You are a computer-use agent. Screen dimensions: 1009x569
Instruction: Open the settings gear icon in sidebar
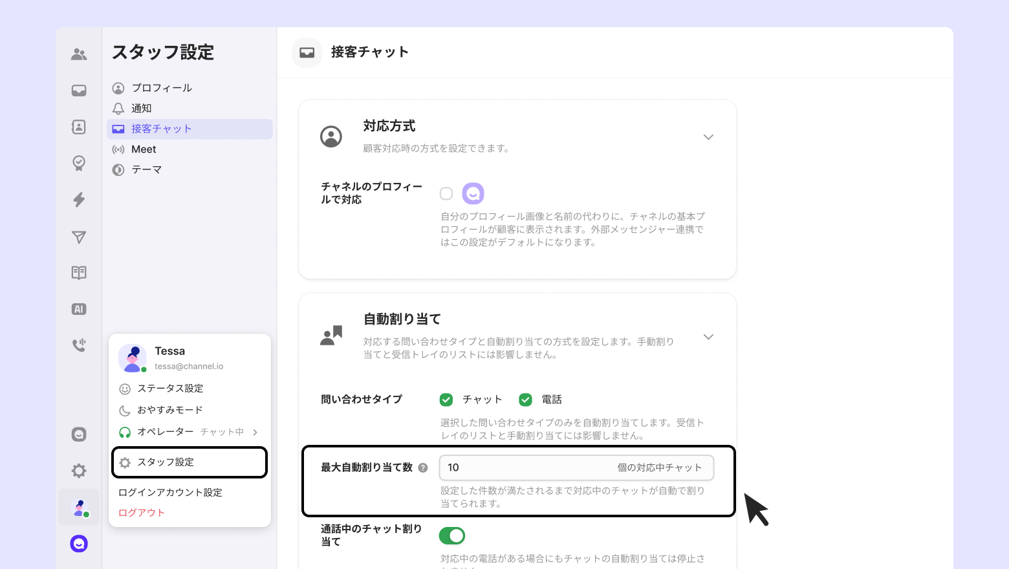pyautogui.click(x=79, y=471)
